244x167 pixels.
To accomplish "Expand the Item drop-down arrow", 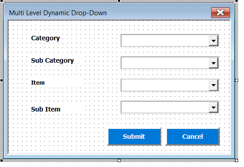I will tap(213, 85).
